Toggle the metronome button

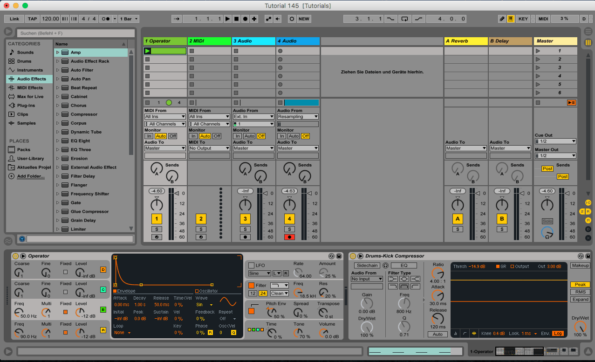[106, 19]
